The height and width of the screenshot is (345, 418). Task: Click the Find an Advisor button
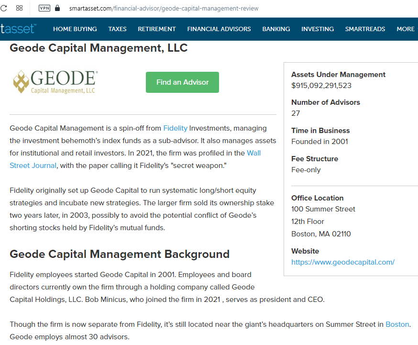coord(182,82)
